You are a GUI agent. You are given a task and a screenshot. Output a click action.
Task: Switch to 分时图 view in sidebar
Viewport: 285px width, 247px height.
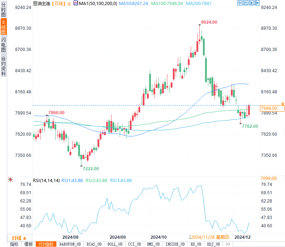pyautogui.click(x=4, y=9)
